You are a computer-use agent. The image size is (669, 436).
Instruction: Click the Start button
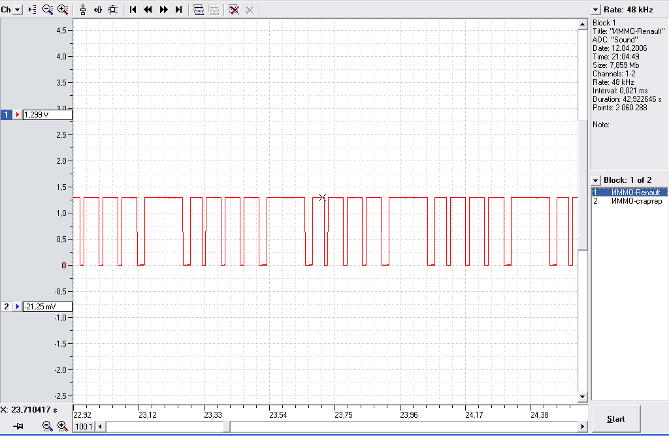(615, 419)
